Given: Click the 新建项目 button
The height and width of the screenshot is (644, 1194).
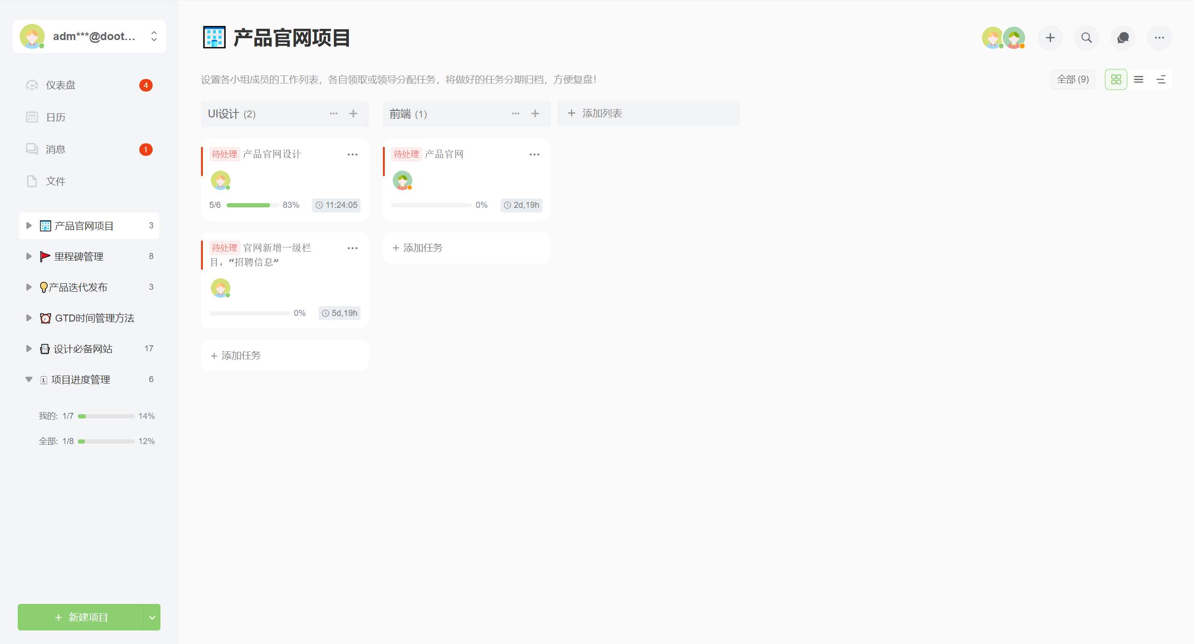Looking at the screenshot, I should click(81, 617).
